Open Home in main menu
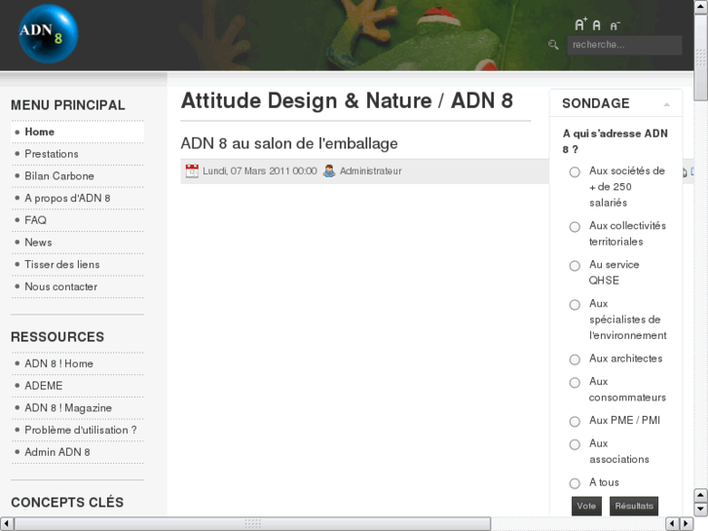The image size is (708, 531). (x=77, y=132)
